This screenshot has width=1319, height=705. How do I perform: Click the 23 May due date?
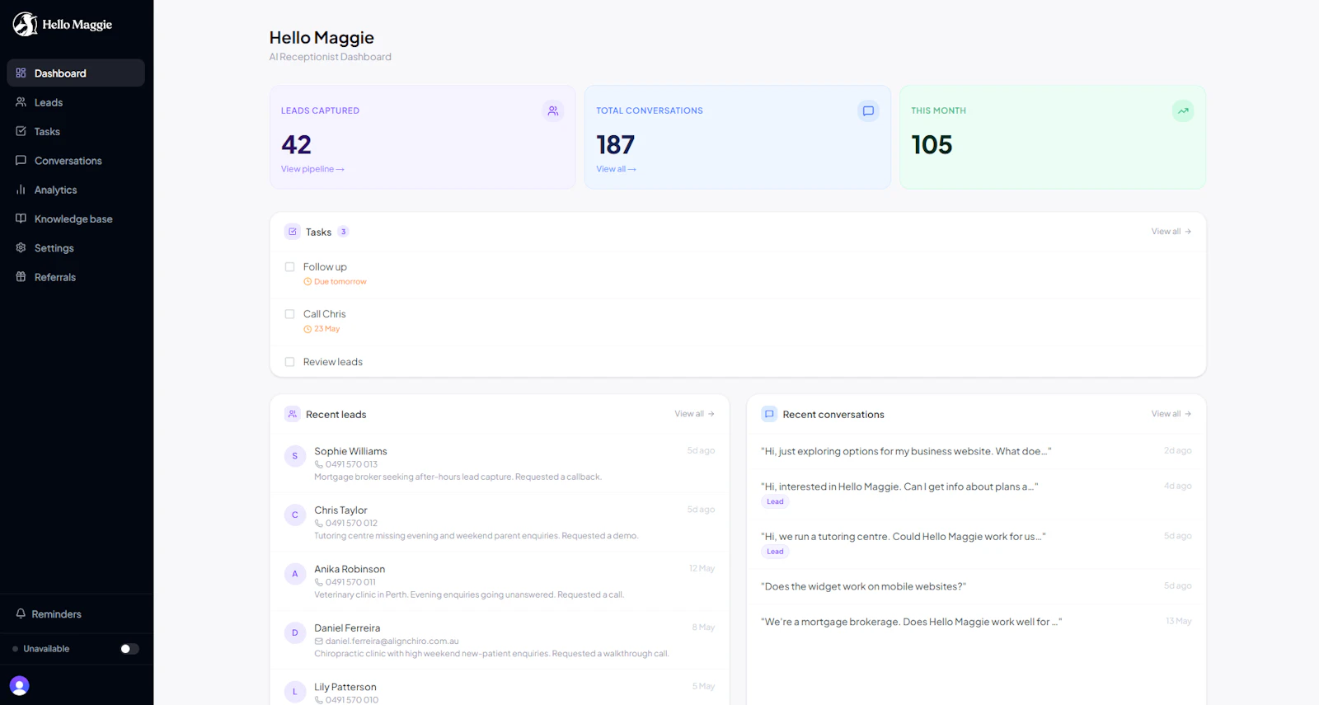[x=322, y=329]
